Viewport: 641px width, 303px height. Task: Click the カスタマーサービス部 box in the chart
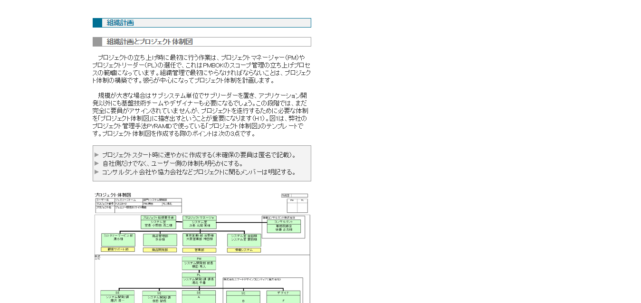[118, 239]
